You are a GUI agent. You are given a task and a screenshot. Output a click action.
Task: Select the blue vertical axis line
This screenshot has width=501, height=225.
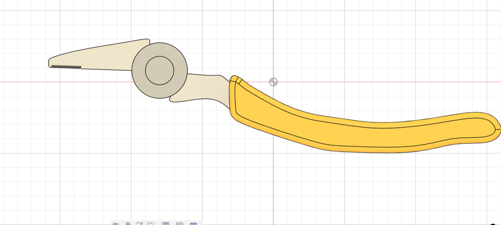pos(273,36)
